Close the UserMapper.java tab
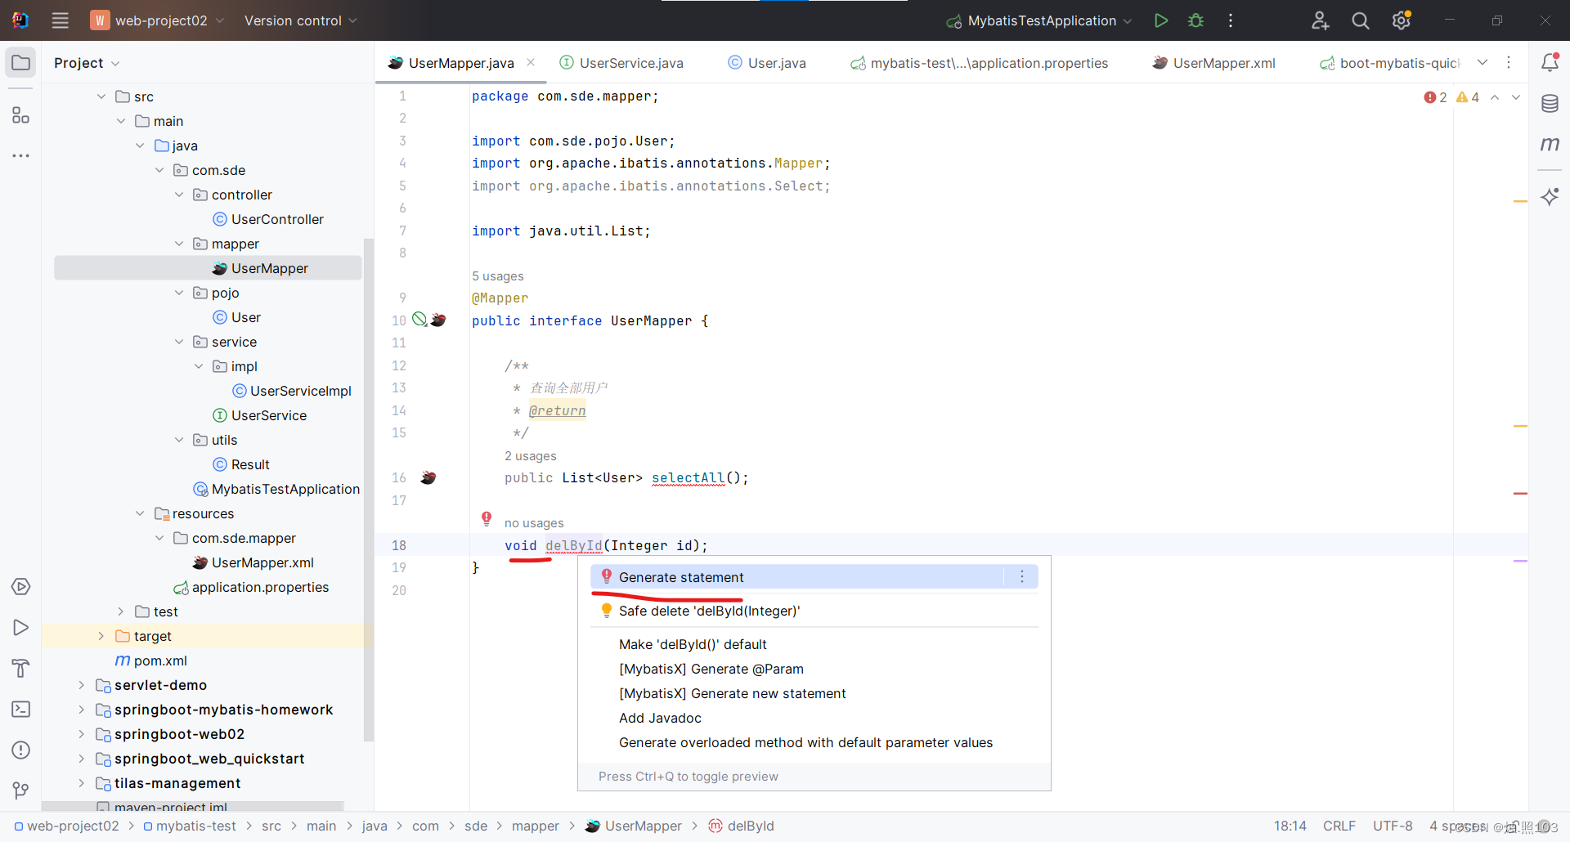 531,62
